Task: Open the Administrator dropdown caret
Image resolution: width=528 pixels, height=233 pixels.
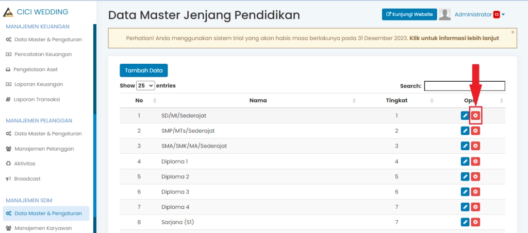Action: [503, 15]
